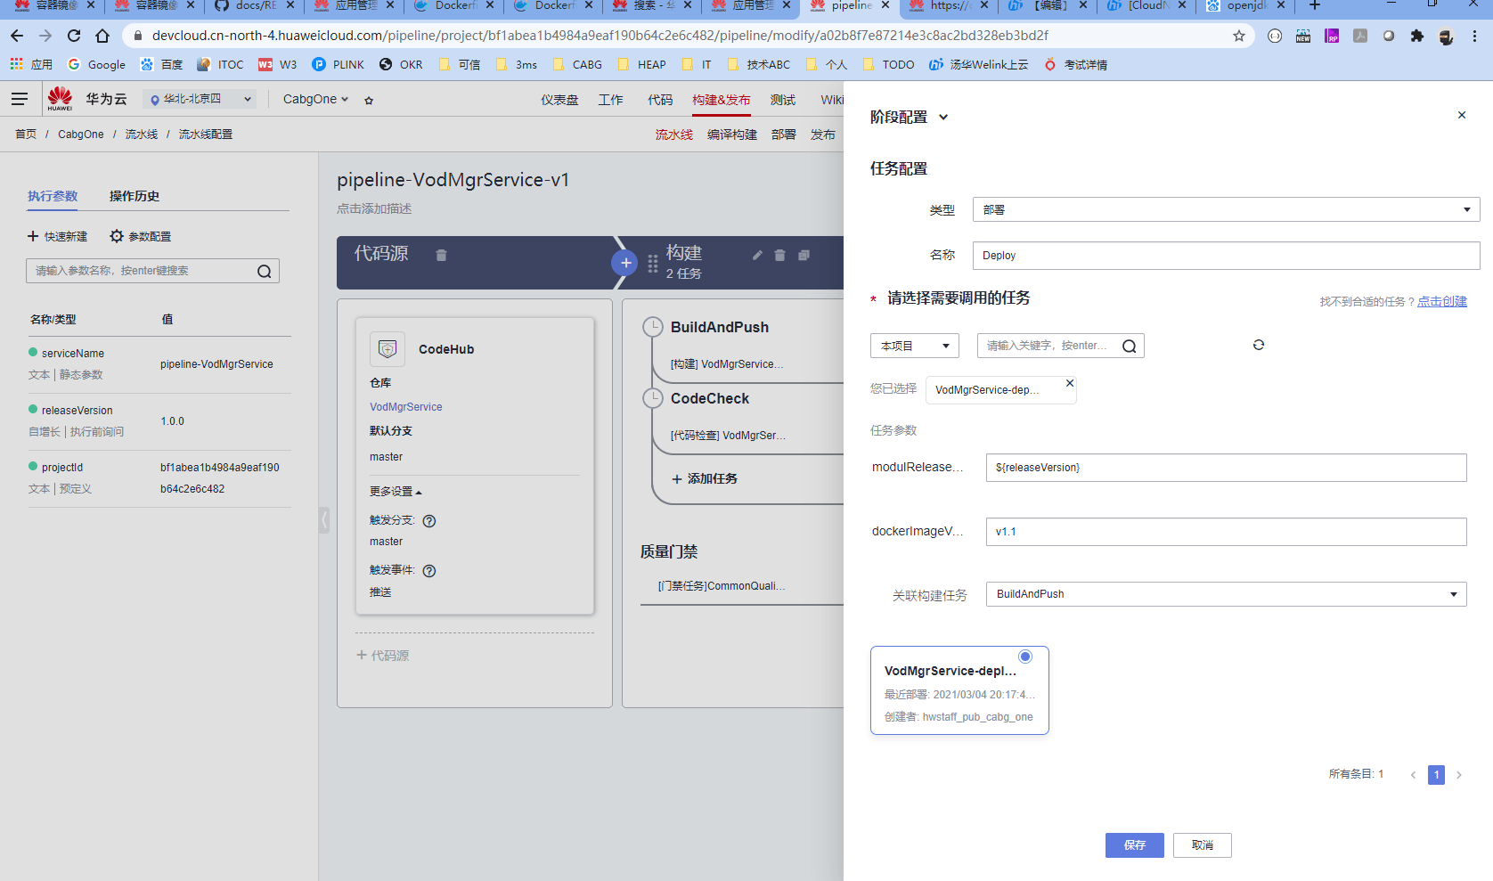Click the 点击创建 link
This screenshot has width=1493, height=881.
pos(1442,302)
